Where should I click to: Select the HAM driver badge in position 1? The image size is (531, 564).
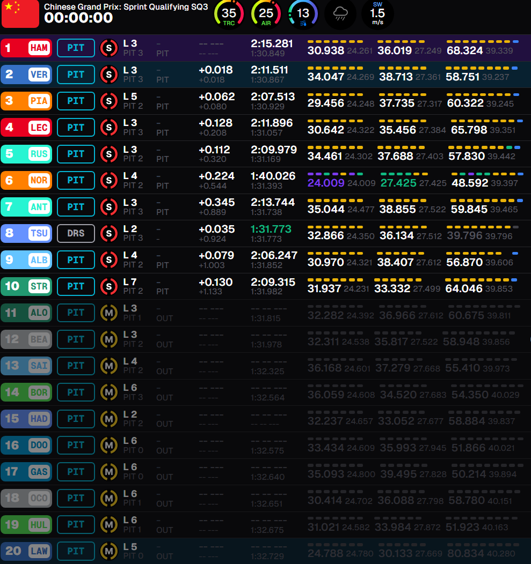pos(26,48)
